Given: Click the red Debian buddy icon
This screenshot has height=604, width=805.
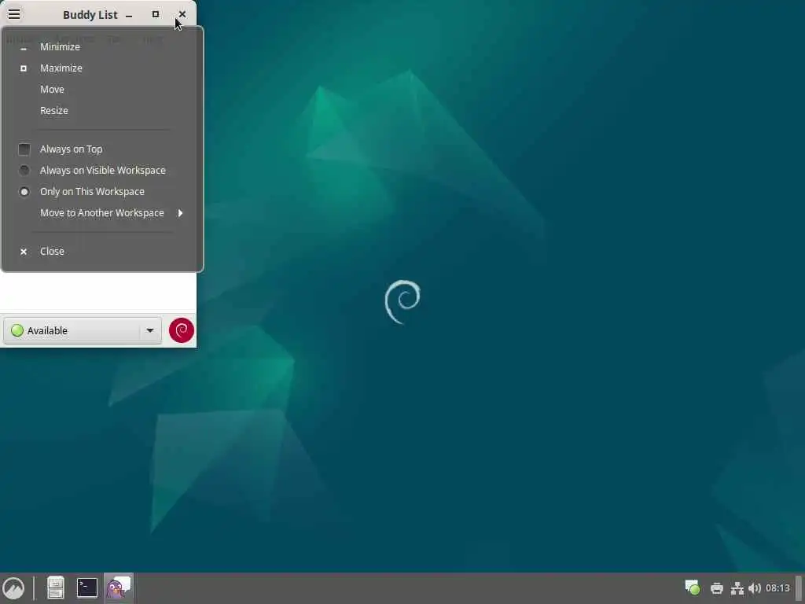Looking at the screenshot, I should 182,330.
